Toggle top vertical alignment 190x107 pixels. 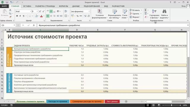(x=48, y=11)
